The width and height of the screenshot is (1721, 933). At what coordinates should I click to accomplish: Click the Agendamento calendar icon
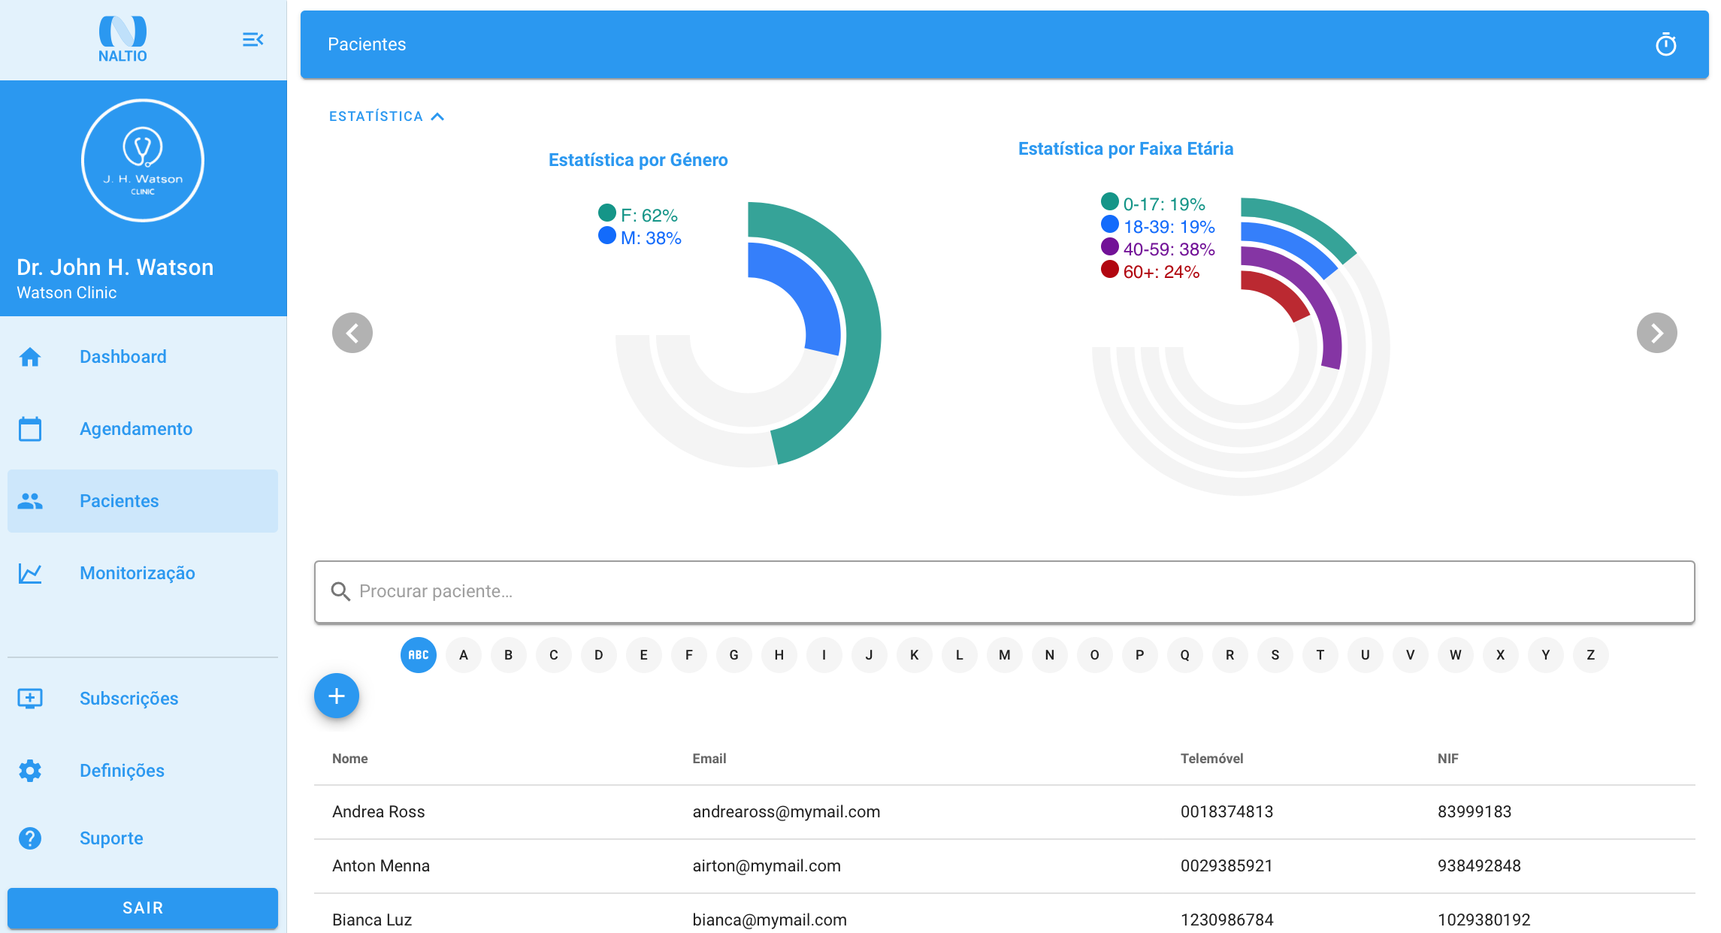[30, 429]
